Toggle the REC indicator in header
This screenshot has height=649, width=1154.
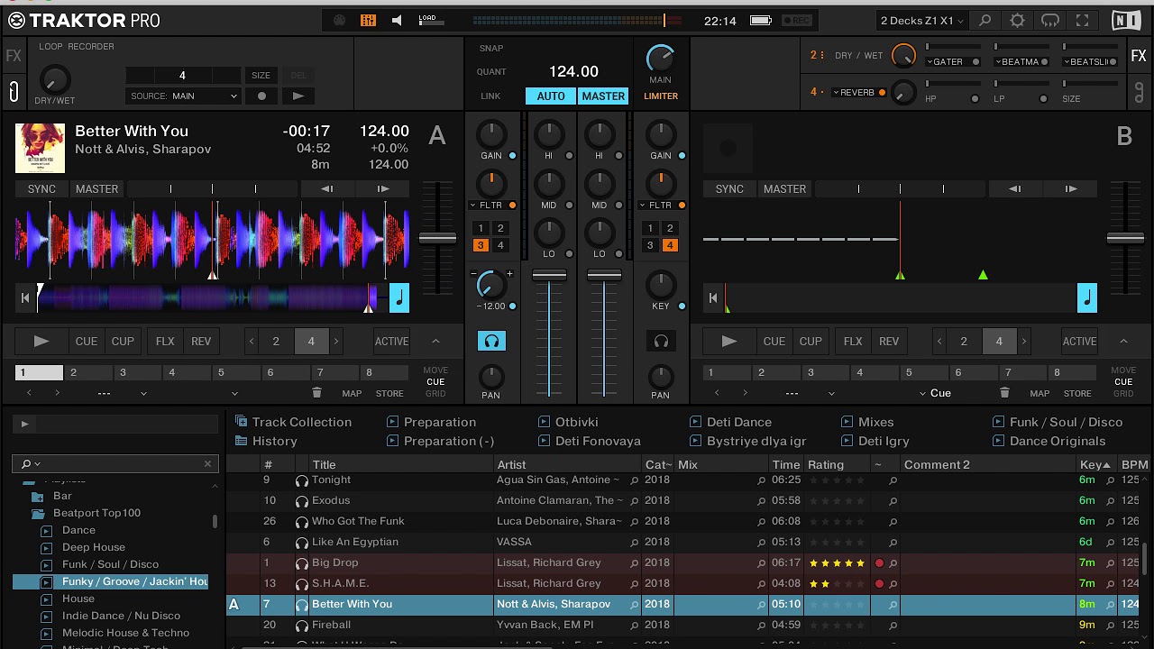click(x=796, y=21)
